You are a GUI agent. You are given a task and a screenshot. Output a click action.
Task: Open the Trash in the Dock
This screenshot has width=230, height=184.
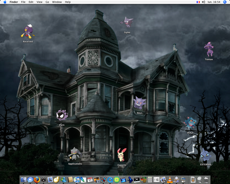coord(206,180)
